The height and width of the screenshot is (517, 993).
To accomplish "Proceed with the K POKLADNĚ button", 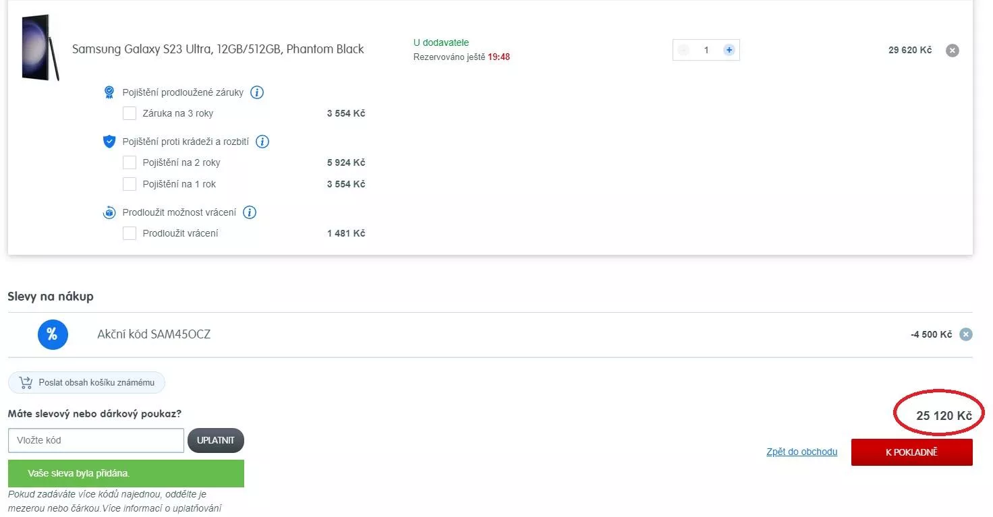I will click(x=912, y=452).
